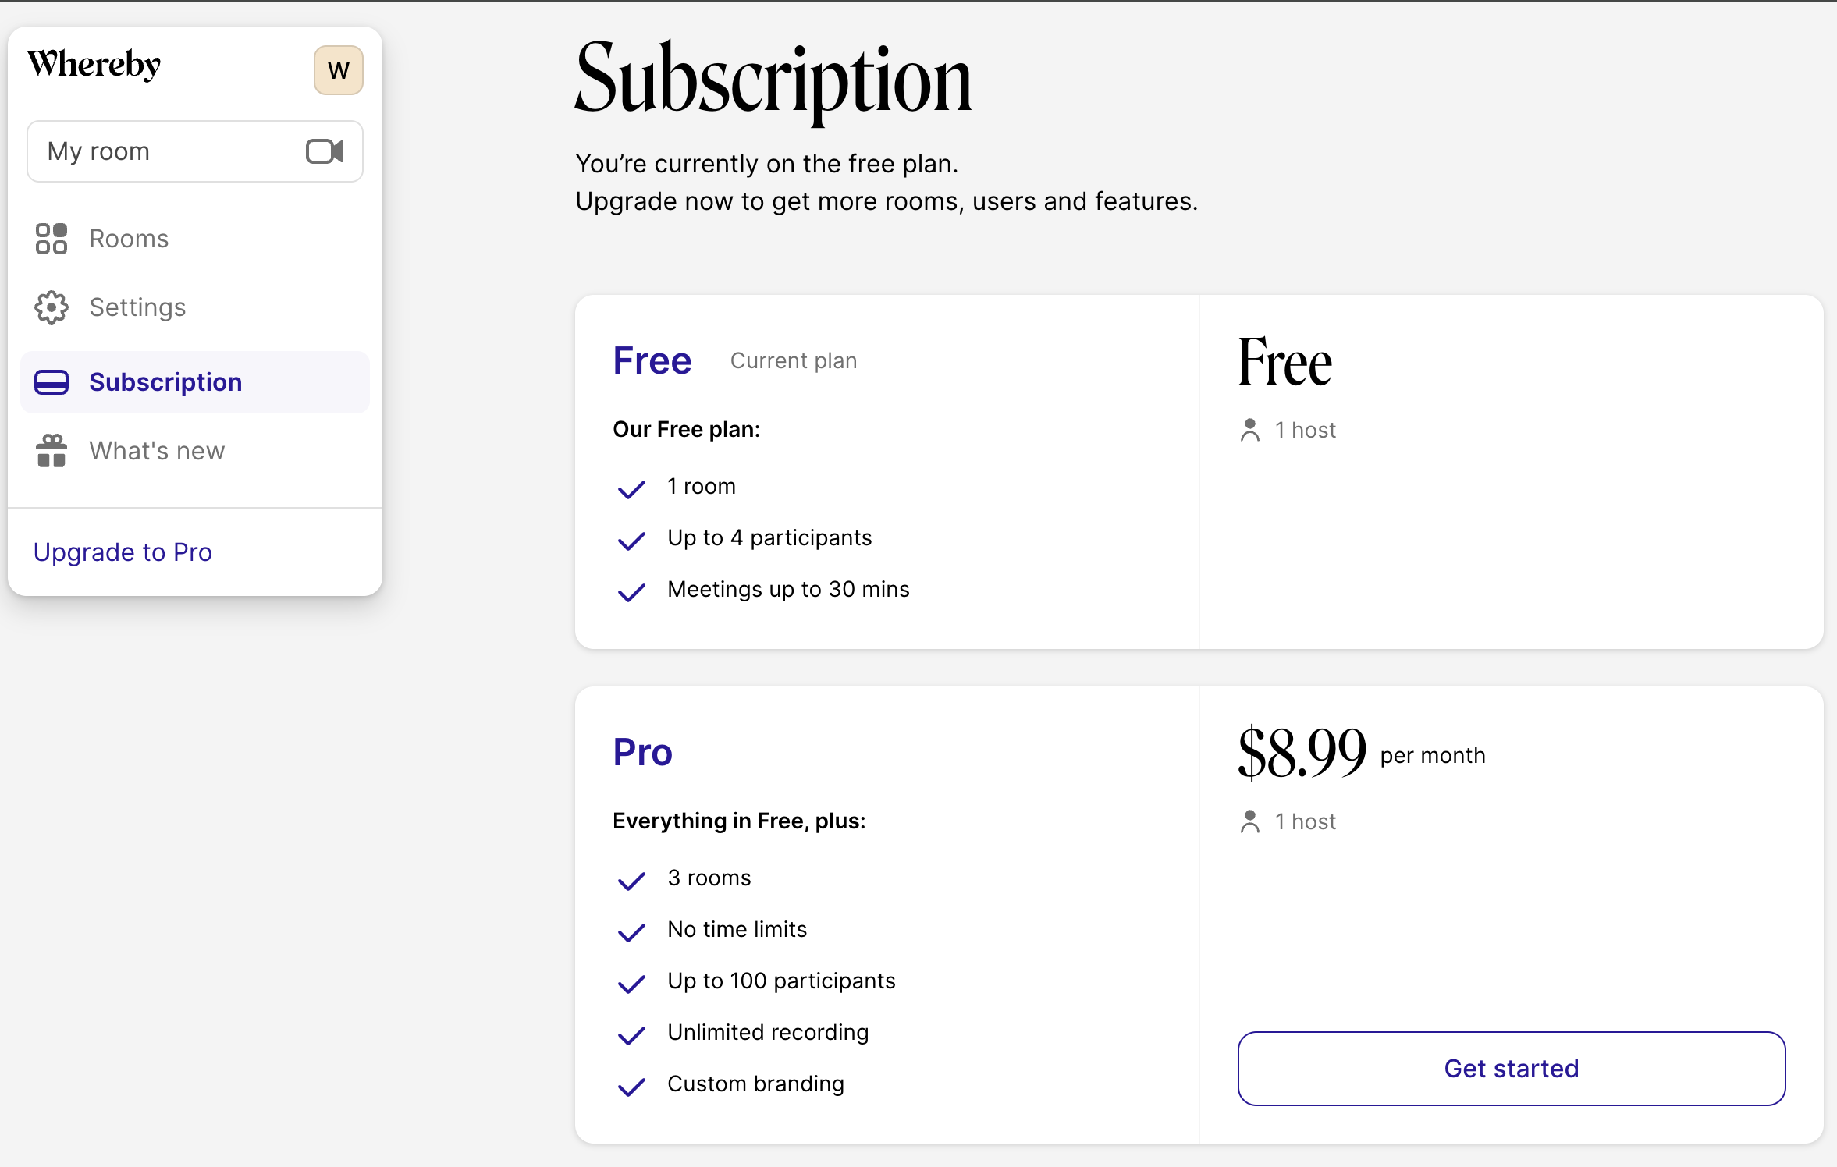Click the host person icon in Free plan
Screen dimensions: 1837x1167
point(1250,430)
